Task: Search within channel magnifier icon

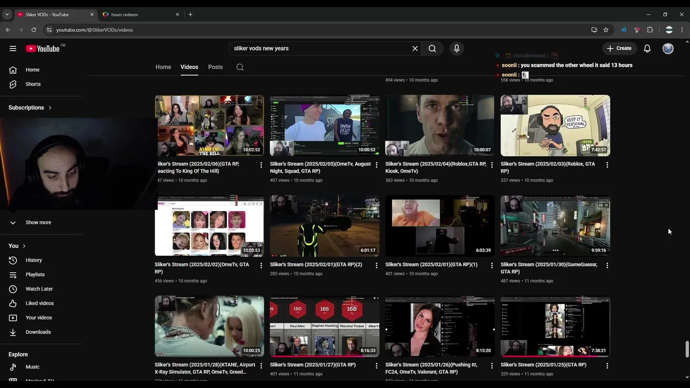Action: (240, 67)
